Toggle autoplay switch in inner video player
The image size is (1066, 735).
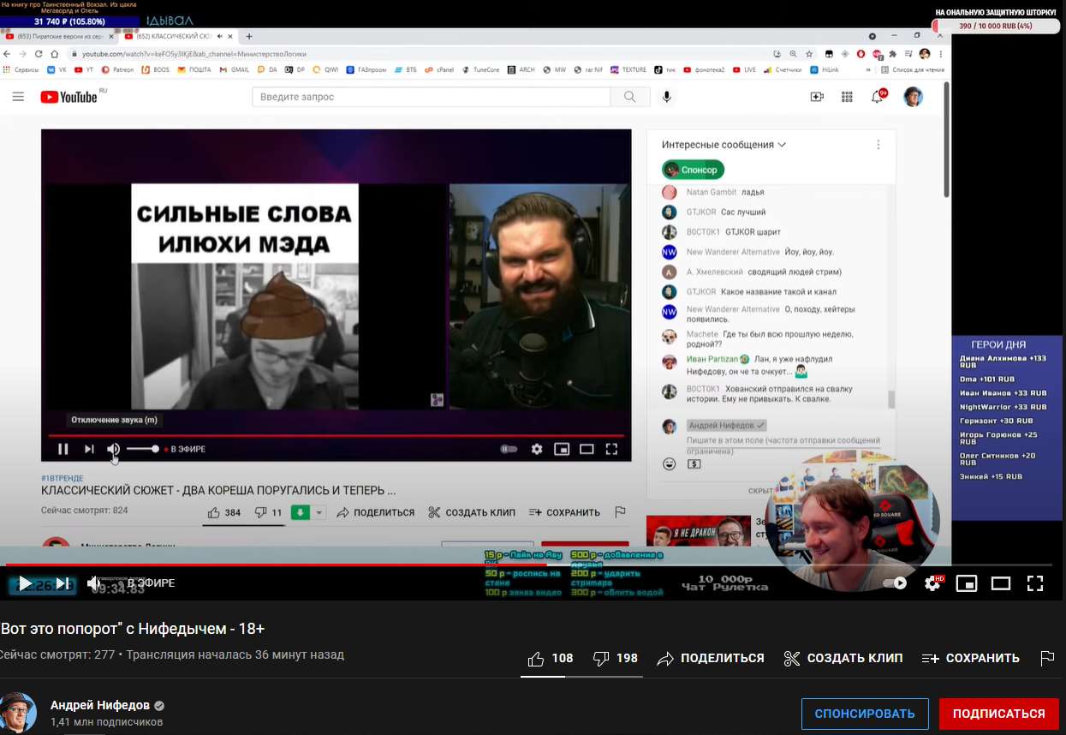pos(509,449)
